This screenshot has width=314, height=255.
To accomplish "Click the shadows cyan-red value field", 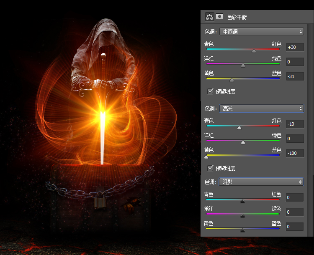I will coord(295,197).
